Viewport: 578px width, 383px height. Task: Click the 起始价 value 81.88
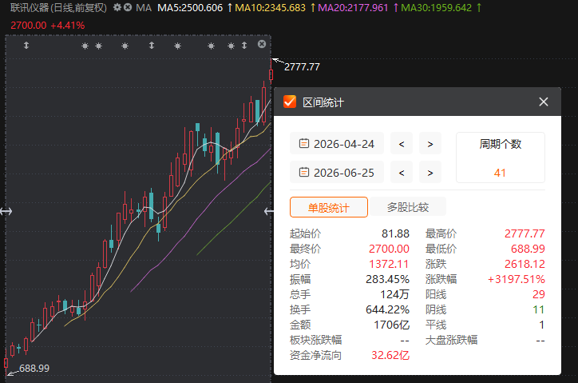pos(395,233)
